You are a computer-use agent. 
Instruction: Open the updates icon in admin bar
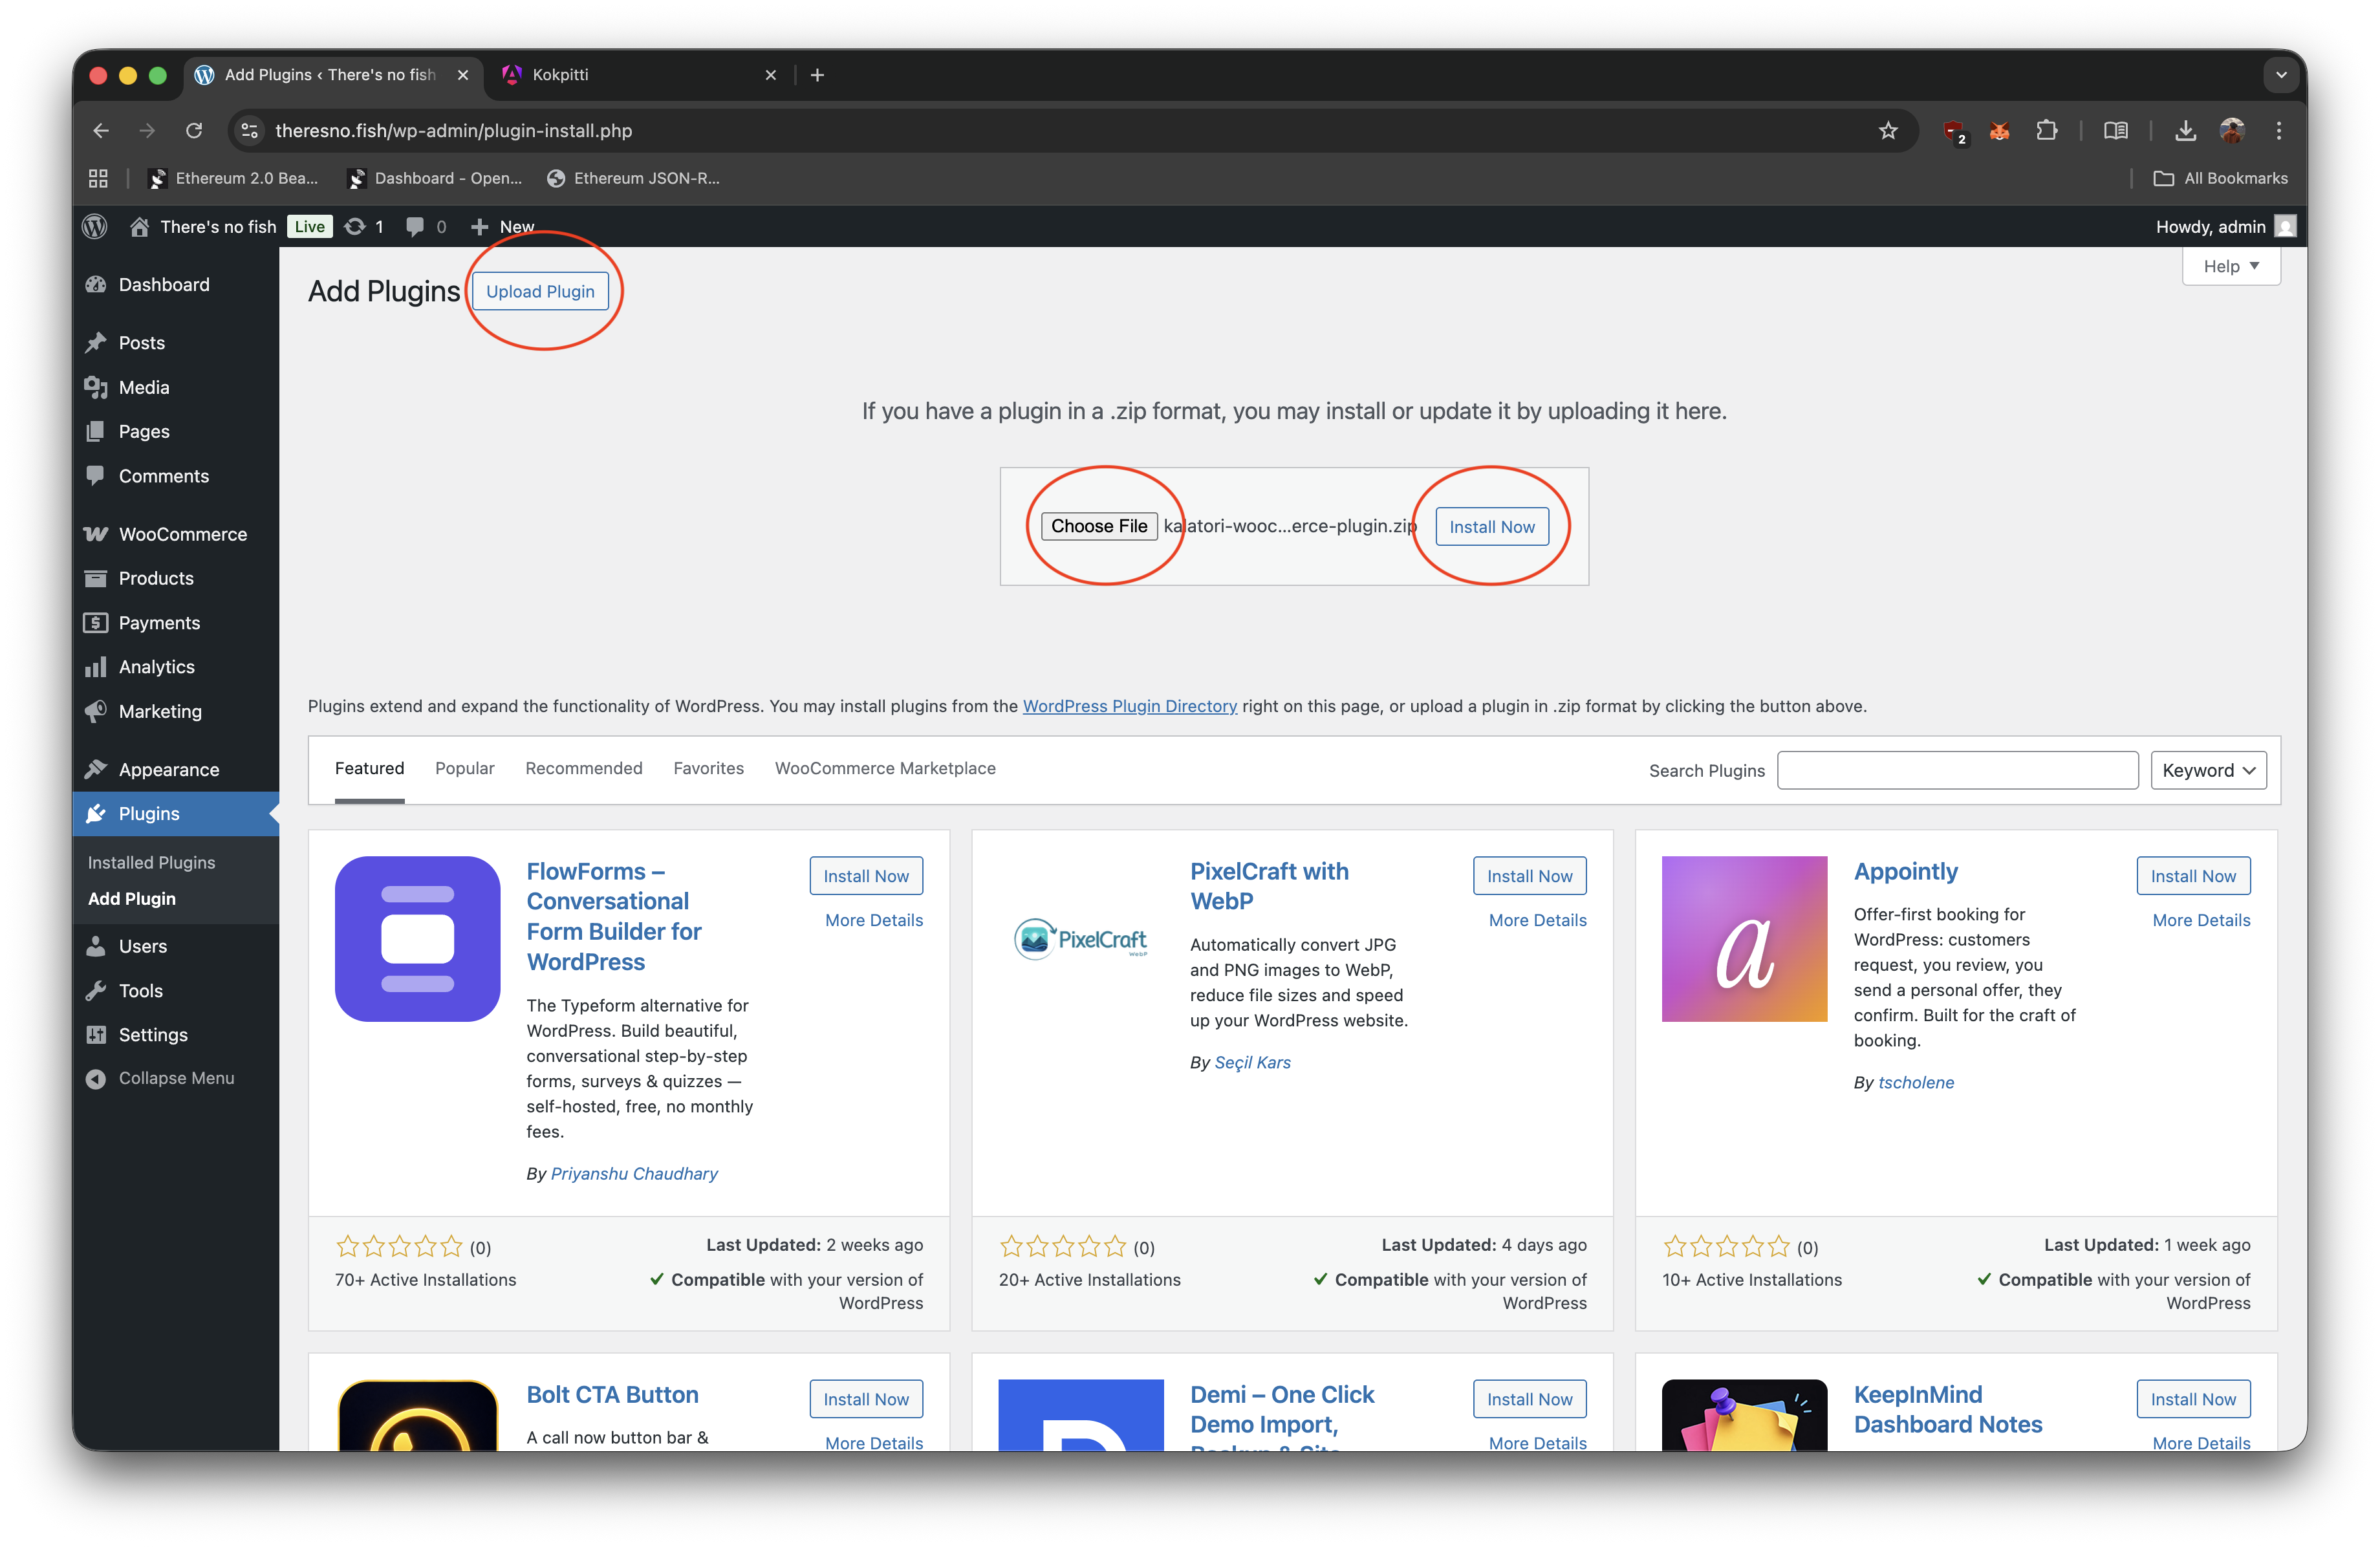tap(355, 227)
